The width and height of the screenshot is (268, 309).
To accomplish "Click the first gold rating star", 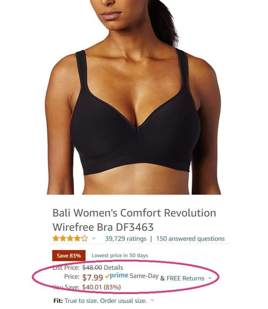I will (56, 239).
